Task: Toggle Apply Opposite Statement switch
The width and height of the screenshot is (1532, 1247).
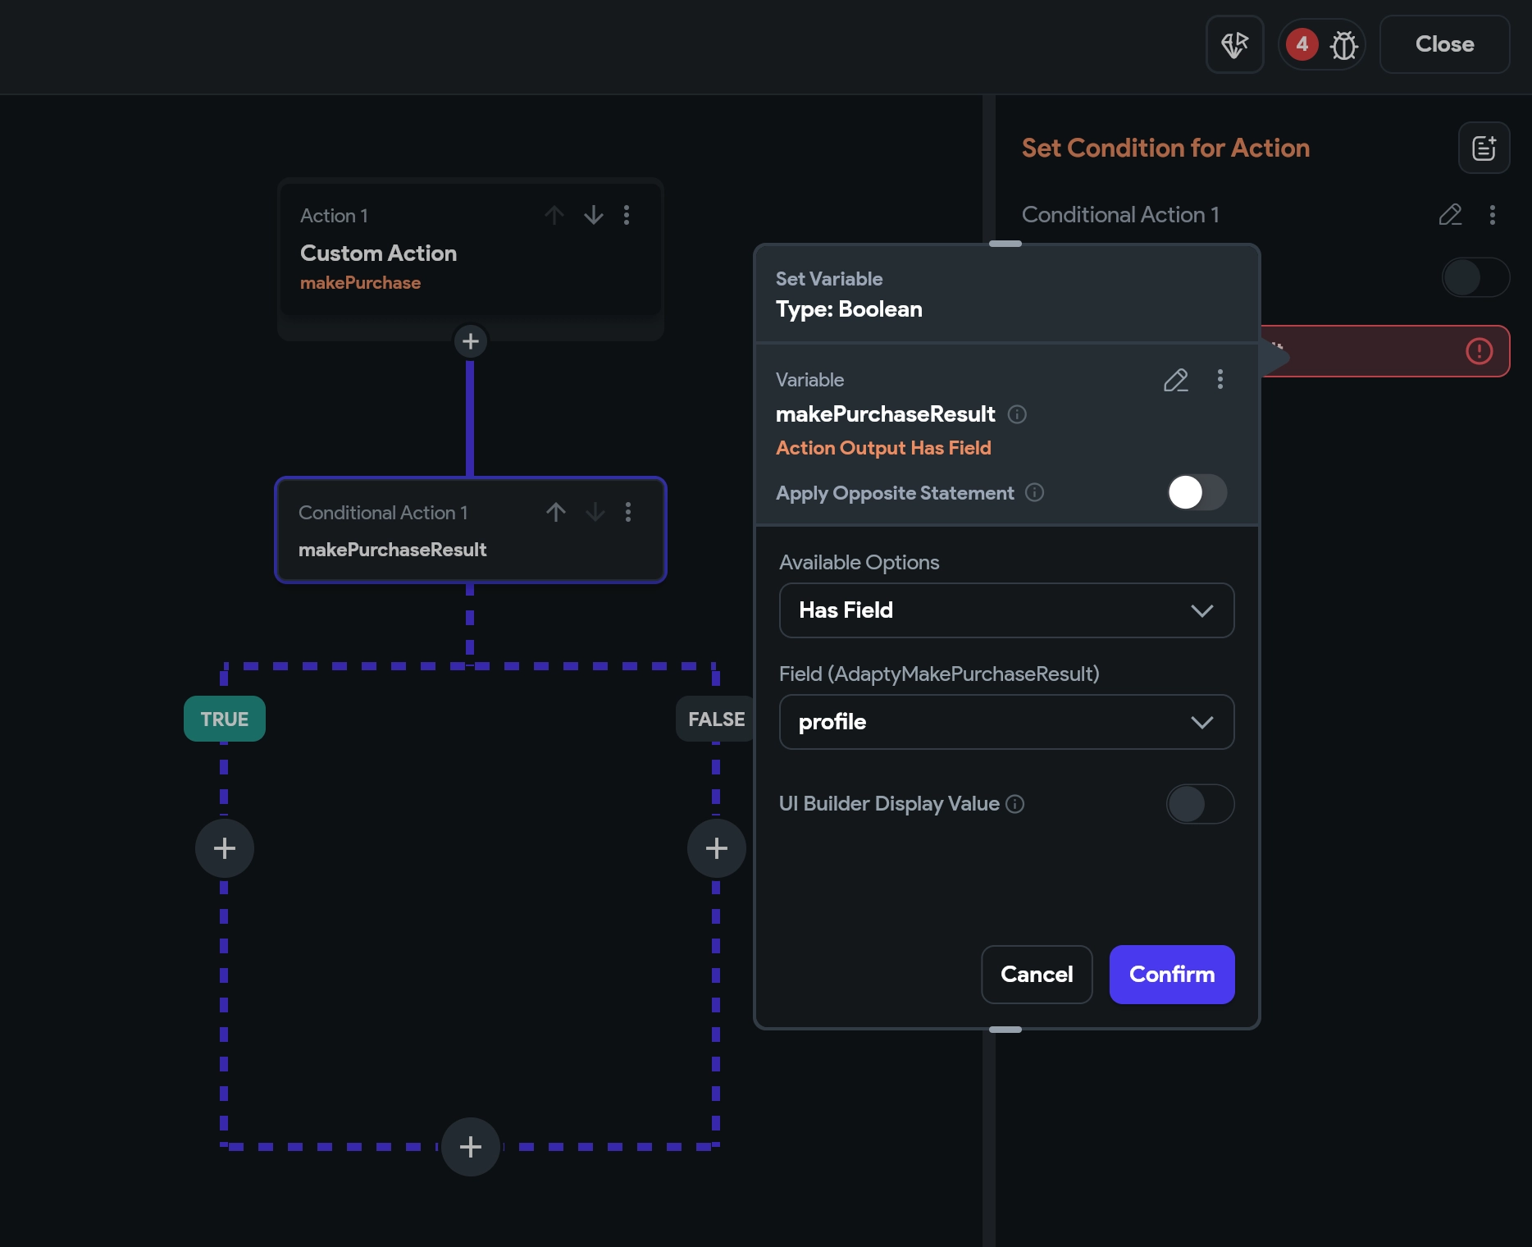Action: pos(1197,492)
